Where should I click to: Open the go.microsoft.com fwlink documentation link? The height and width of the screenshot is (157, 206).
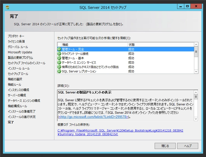(93, 117)
